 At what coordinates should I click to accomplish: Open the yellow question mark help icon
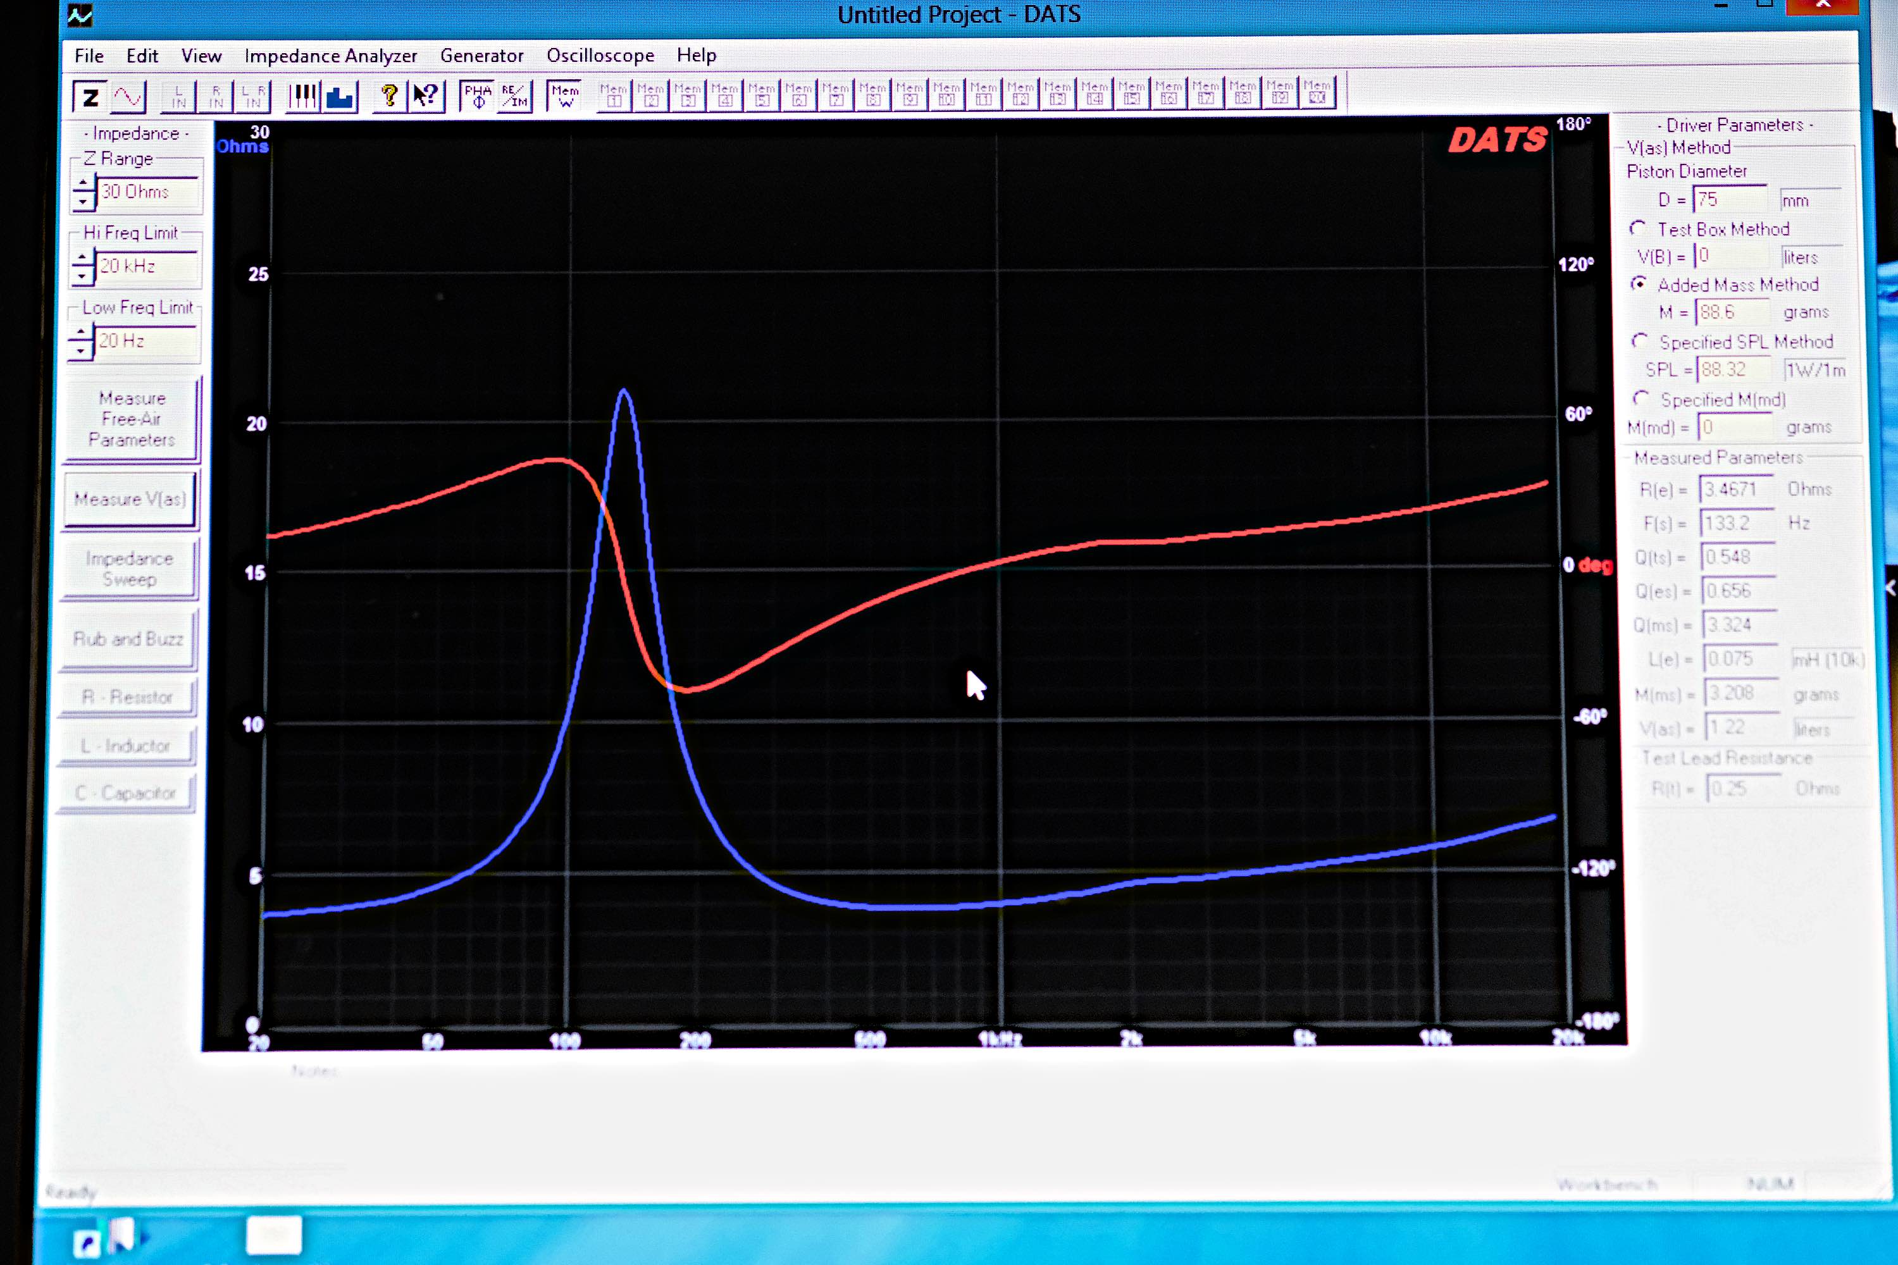pyautogui.click(x=390, y=97)
